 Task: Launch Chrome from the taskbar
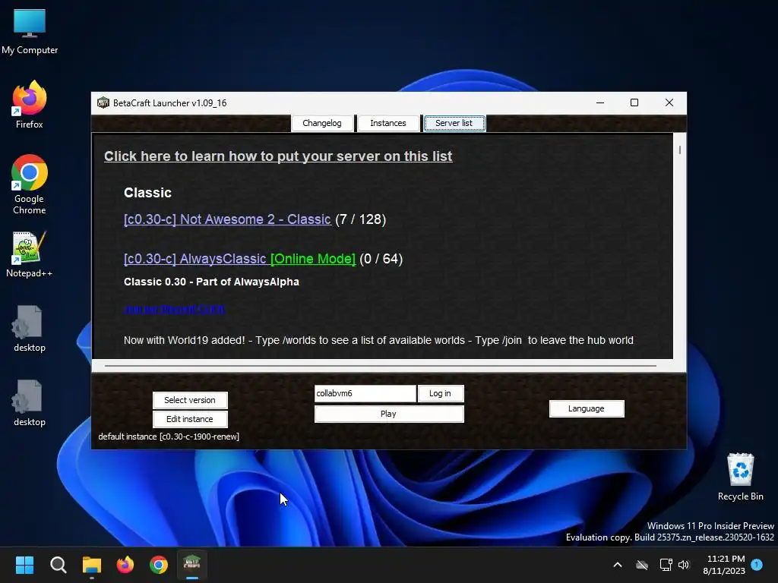coord(159,565)
